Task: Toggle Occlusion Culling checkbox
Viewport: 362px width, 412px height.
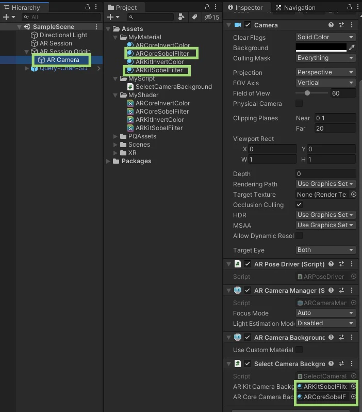Action: pyautogui.click(x=299, y=204)
